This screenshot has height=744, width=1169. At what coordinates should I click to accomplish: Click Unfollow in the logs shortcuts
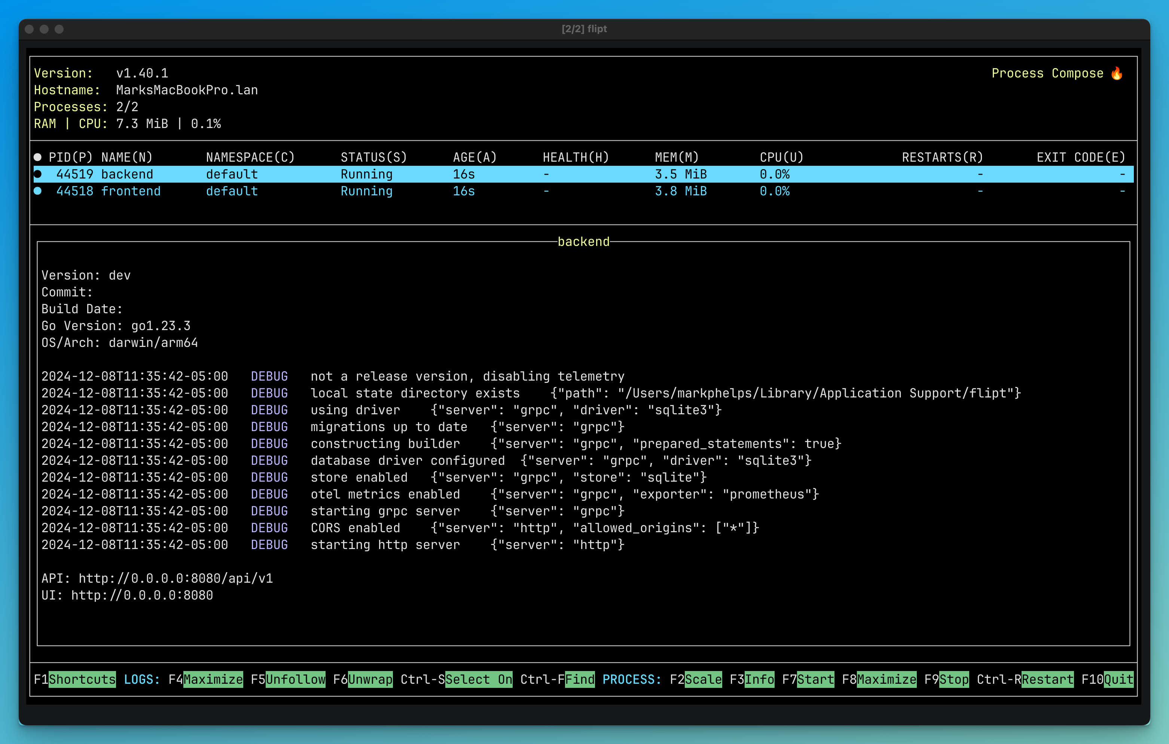point(295,679)
